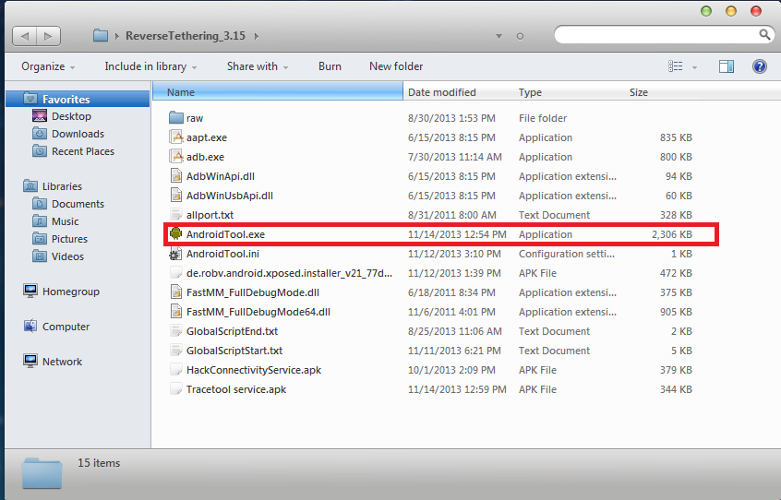Select the adb.exe file name
The image size is (781, 500).
pyautogui.click(x=205, y=157)
